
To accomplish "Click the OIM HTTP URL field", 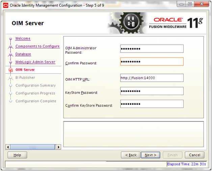I will pyautogui.click(x=152, y=78).
